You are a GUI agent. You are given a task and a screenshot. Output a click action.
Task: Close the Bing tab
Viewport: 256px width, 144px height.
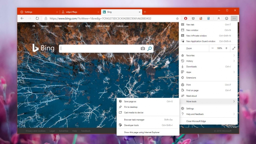140,12
